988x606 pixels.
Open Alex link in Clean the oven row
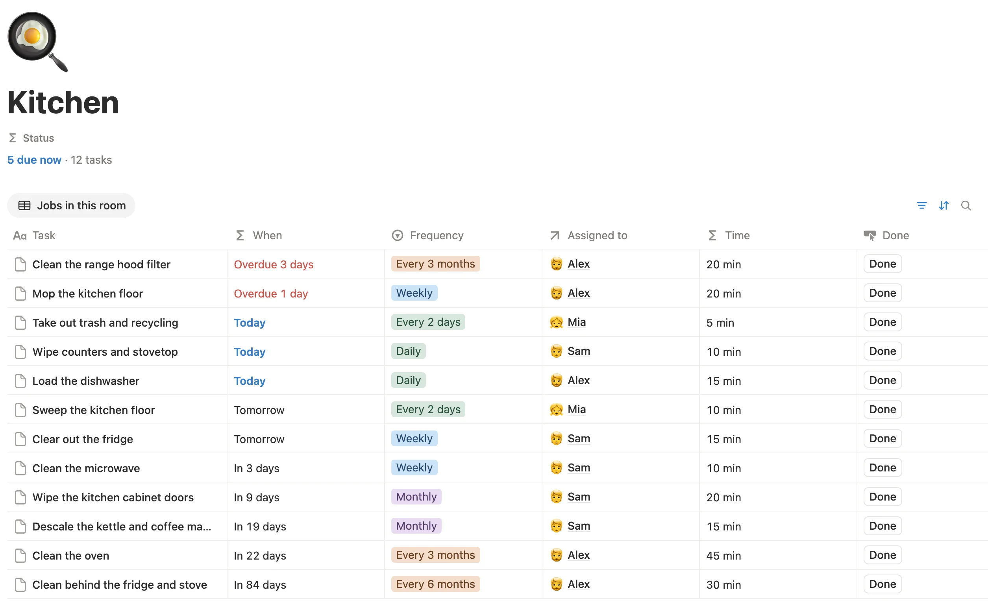(579, 555)
